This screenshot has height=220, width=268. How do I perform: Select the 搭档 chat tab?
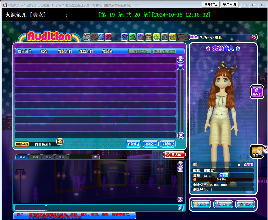(x=35, y=157)
